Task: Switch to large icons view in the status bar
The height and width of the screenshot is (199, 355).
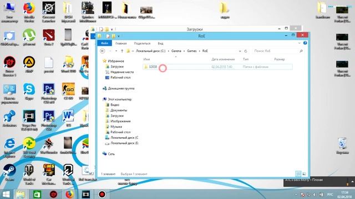Action: pyautogui.click(x=304, y=174)
